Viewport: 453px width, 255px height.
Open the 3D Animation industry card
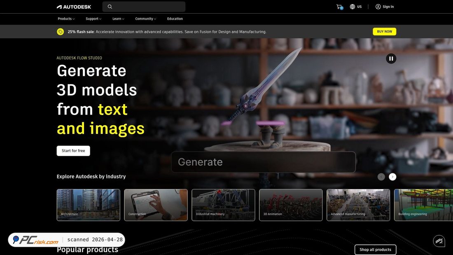291,205
